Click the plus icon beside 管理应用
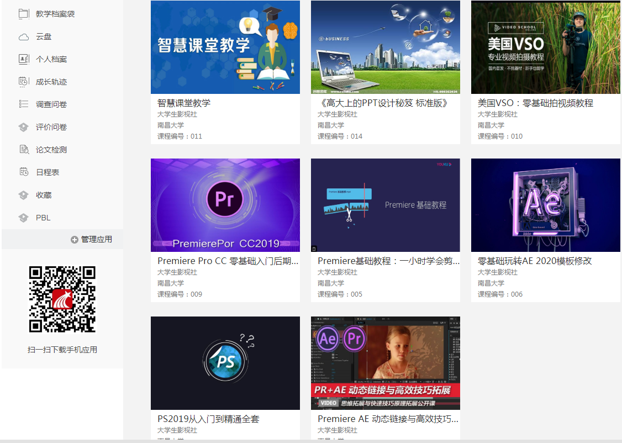 click(x=75, y=240)
